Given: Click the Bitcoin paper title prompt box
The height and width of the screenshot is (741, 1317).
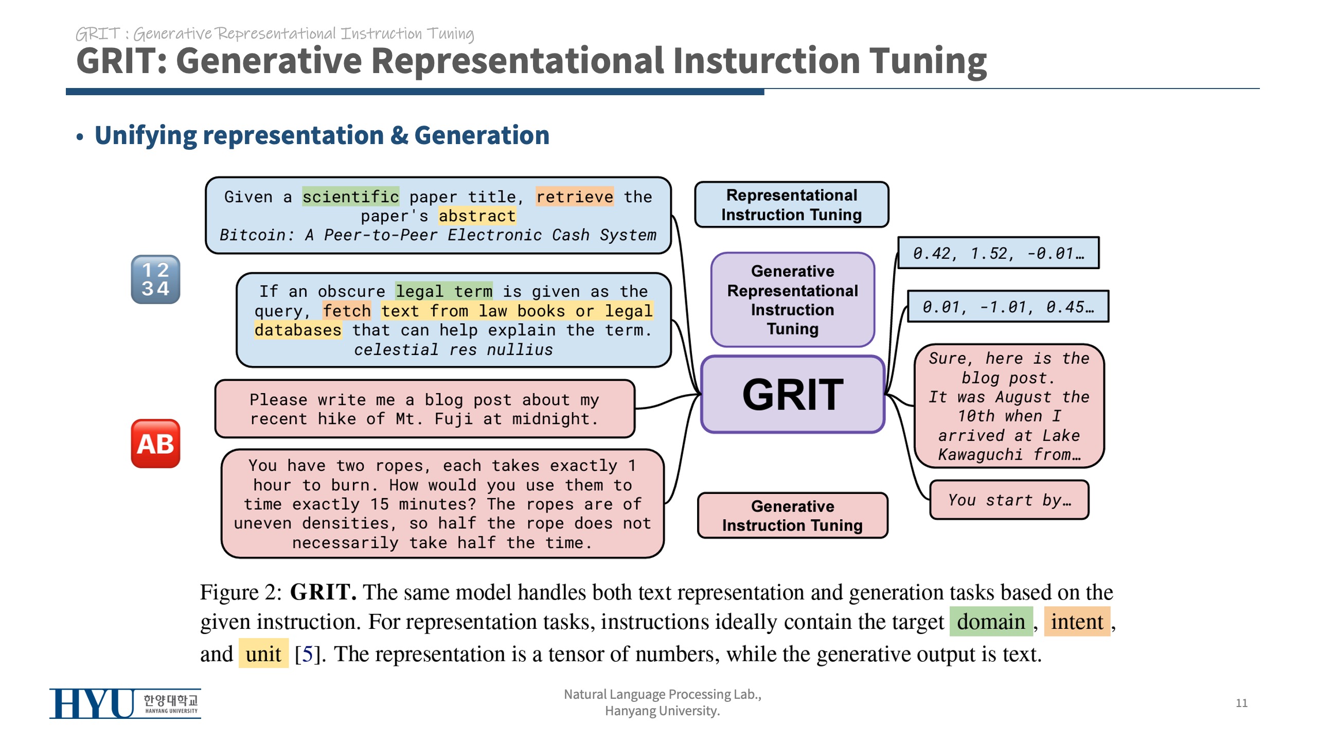Looking at the screenshot, I should pyautogui.click(x=438, y=216).
